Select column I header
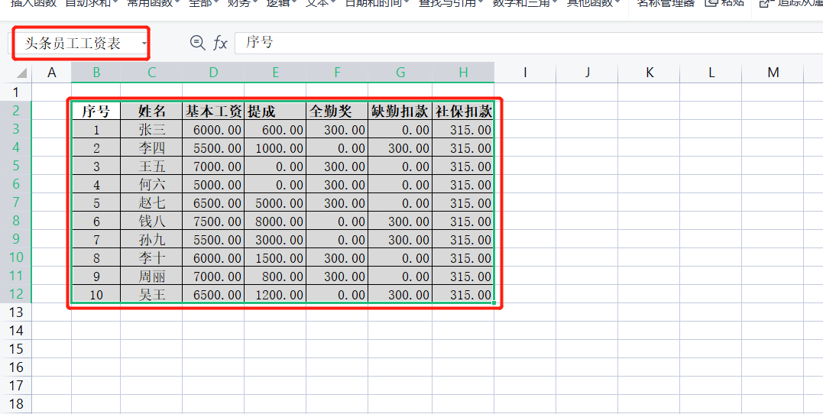The height and width of the screenshot is (414, 823). click(x=525, y=73)
